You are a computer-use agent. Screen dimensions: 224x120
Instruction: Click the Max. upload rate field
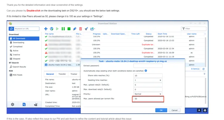pyautogui.click(x=148, y=85)
